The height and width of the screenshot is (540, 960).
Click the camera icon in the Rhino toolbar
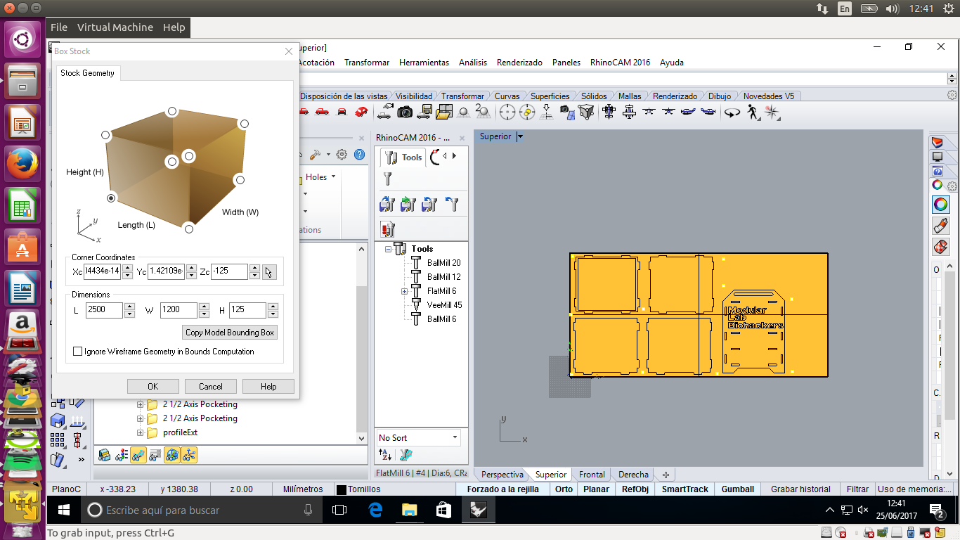pos(405,112)
